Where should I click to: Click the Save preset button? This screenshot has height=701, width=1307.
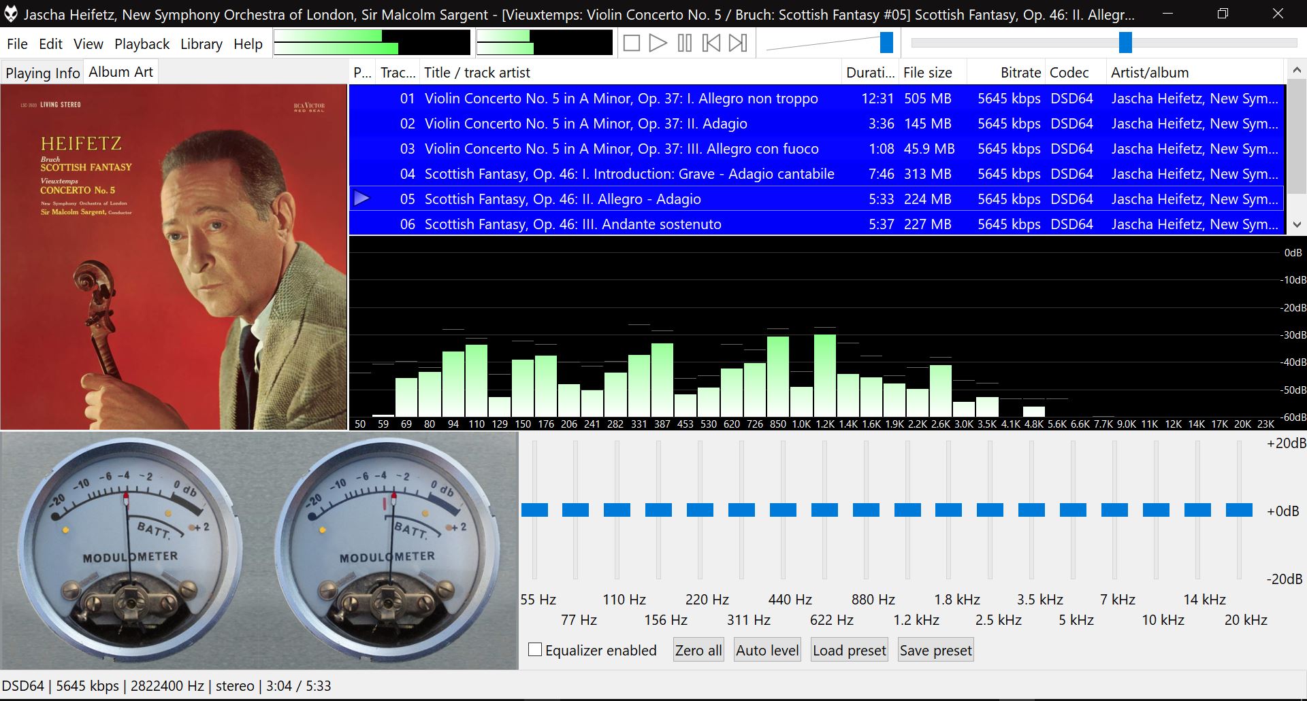point(936,651)
